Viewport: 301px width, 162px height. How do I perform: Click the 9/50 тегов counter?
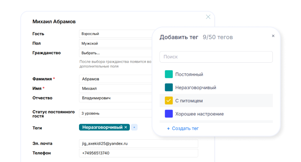[218, 37]
